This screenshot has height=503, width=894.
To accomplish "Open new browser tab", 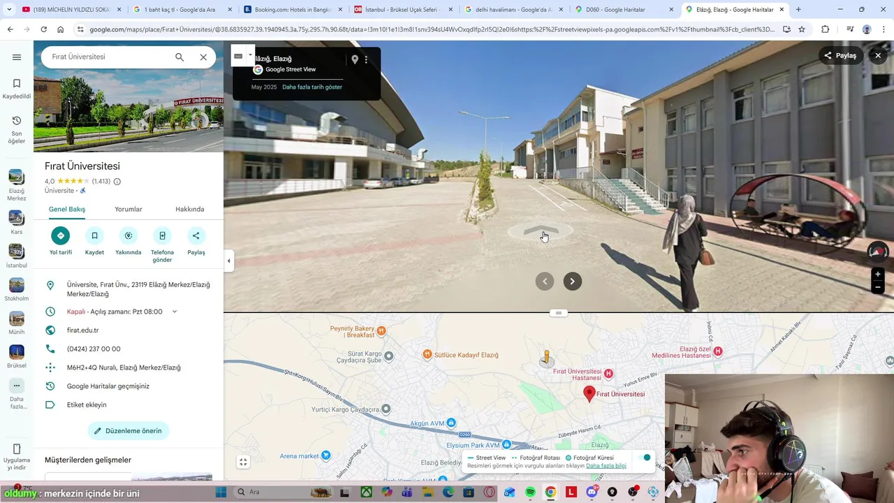I will [x=798, y=10].
